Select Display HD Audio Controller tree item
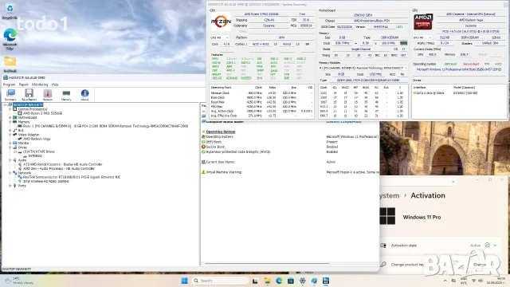 coord(63,164)
